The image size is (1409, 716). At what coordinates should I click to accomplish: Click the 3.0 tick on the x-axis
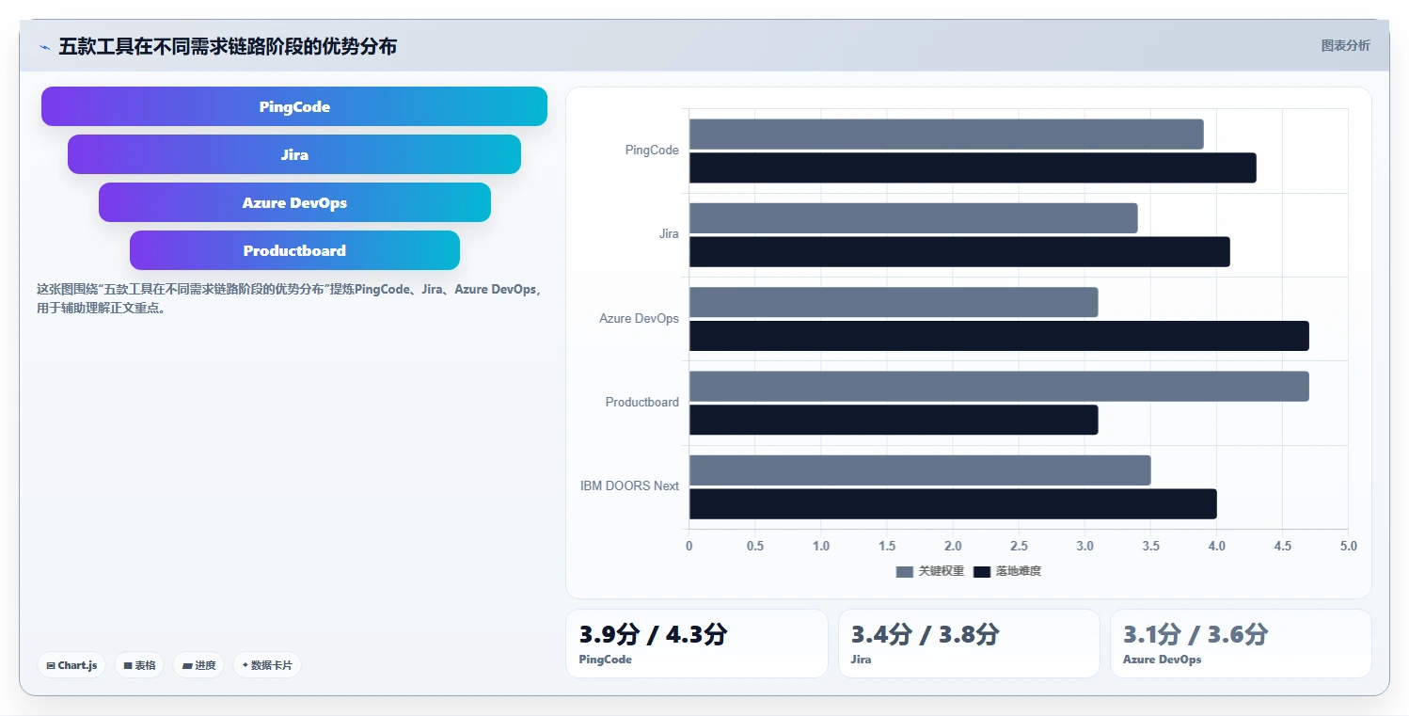pos(1084,546)
